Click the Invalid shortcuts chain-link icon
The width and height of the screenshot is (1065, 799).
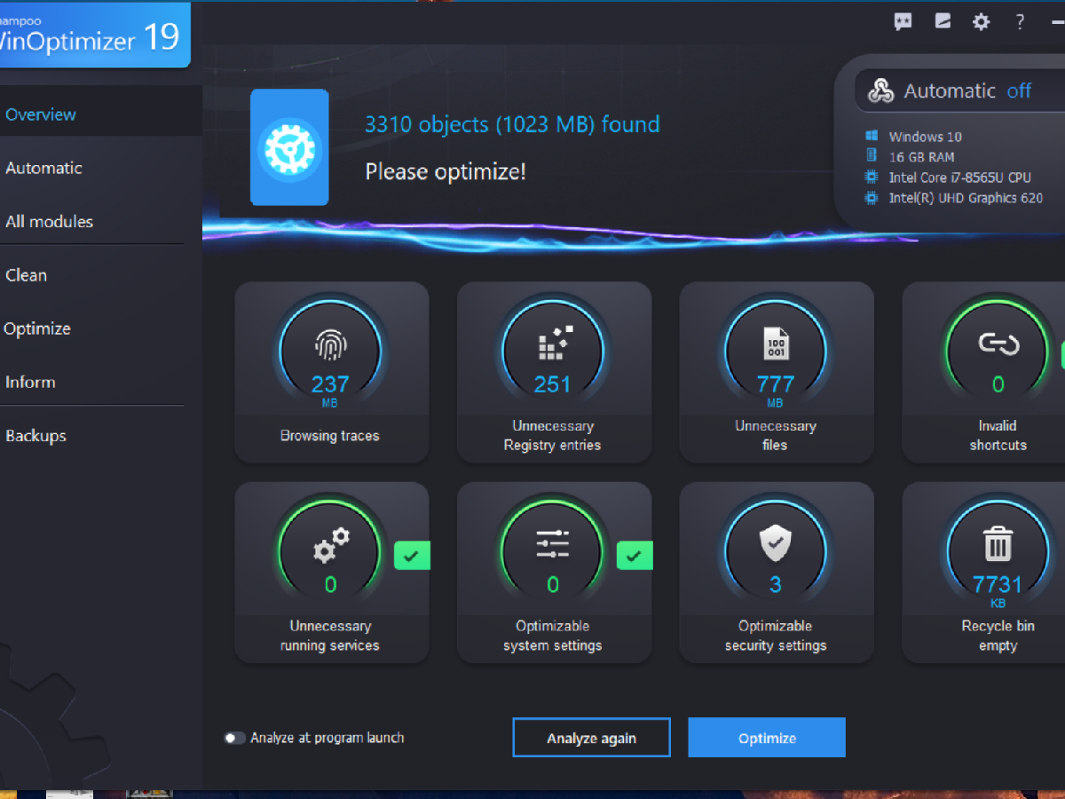click(998, 344)
